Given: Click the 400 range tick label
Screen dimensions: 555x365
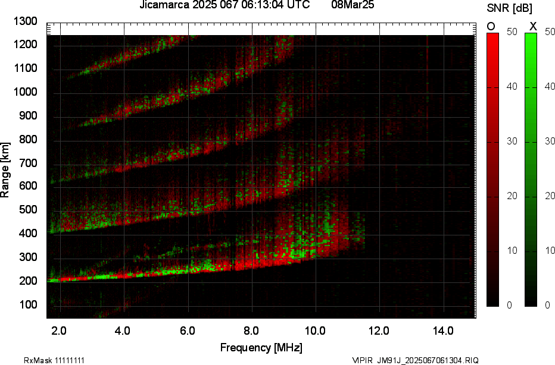Looking at the screenshot, I should point(28,234).
